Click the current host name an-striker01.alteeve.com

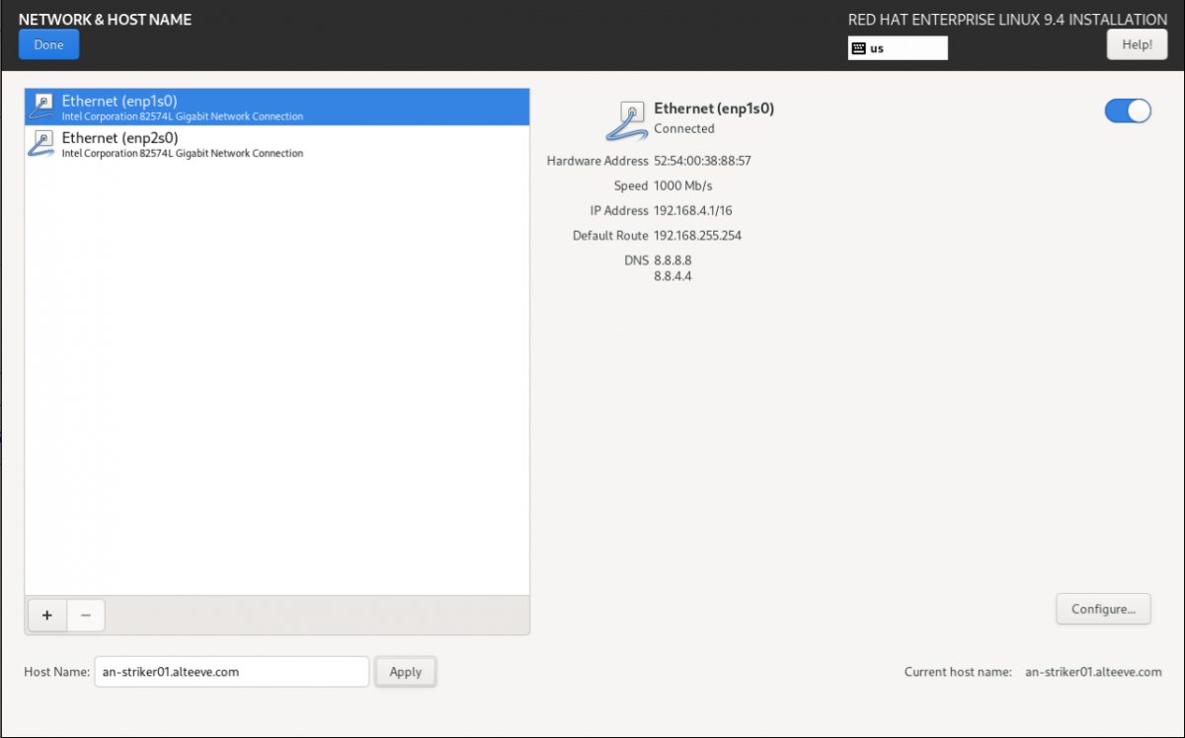tap(1093, 672)
